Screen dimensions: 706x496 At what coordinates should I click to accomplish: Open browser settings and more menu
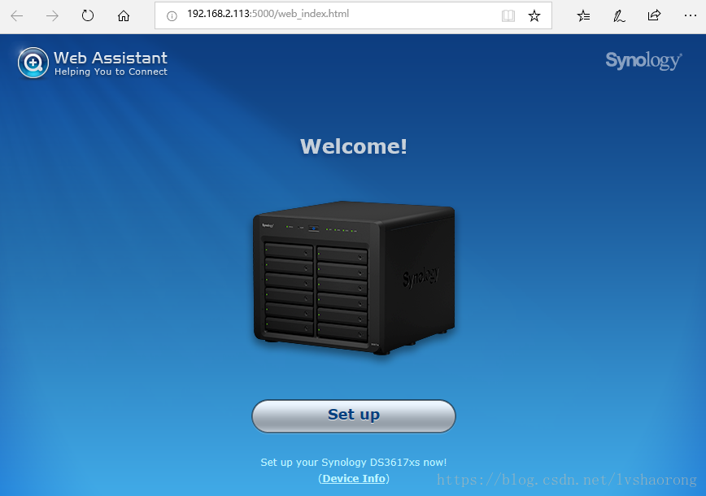point(691,15)
